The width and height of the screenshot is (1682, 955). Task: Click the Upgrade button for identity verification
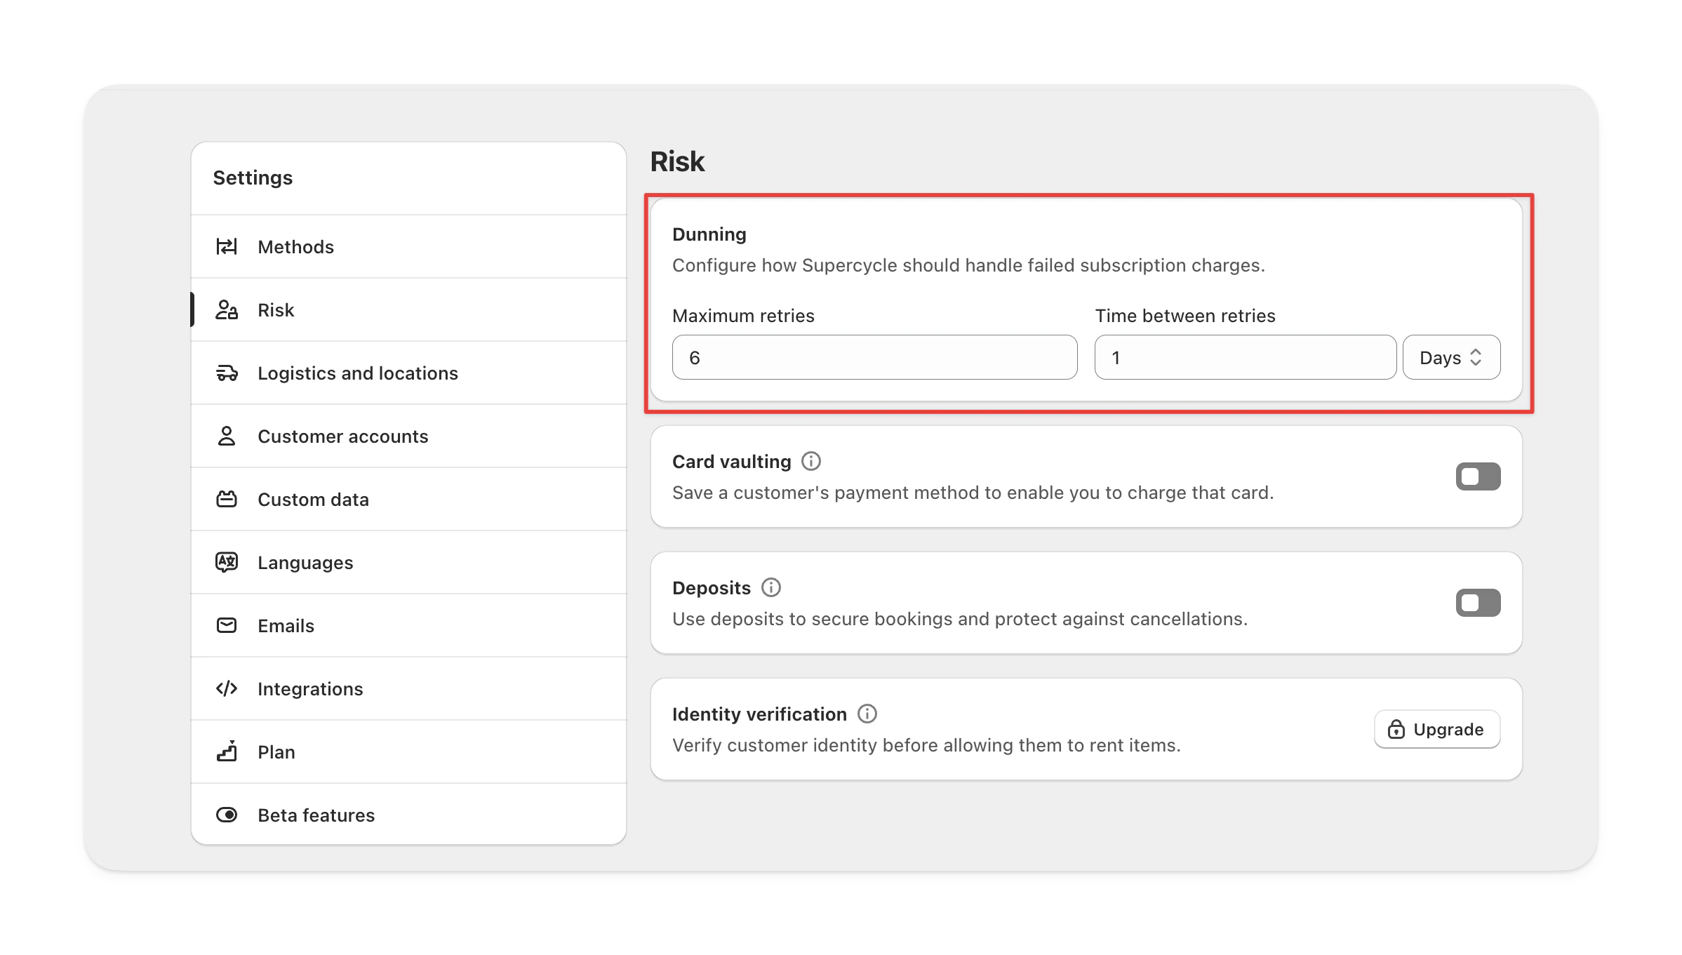point(1436,729)
